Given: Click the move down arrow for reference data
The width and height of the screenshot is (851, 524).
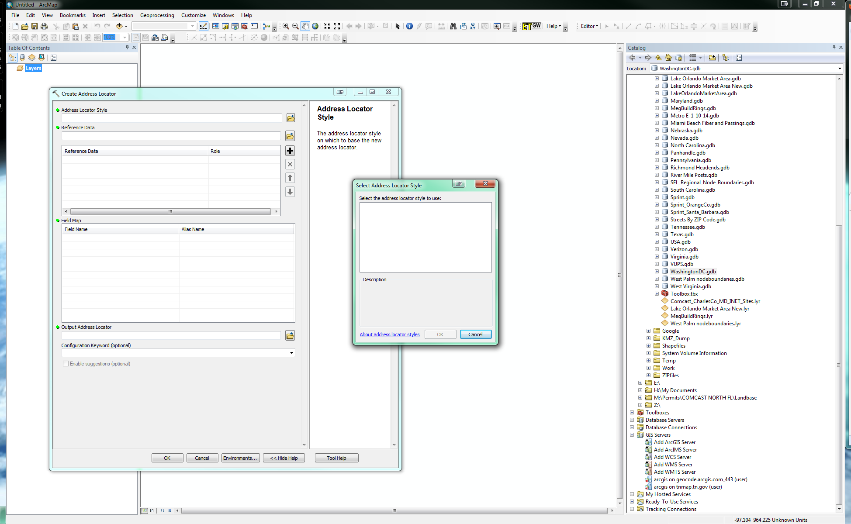Looking at the screenshot, I should 290,192.
